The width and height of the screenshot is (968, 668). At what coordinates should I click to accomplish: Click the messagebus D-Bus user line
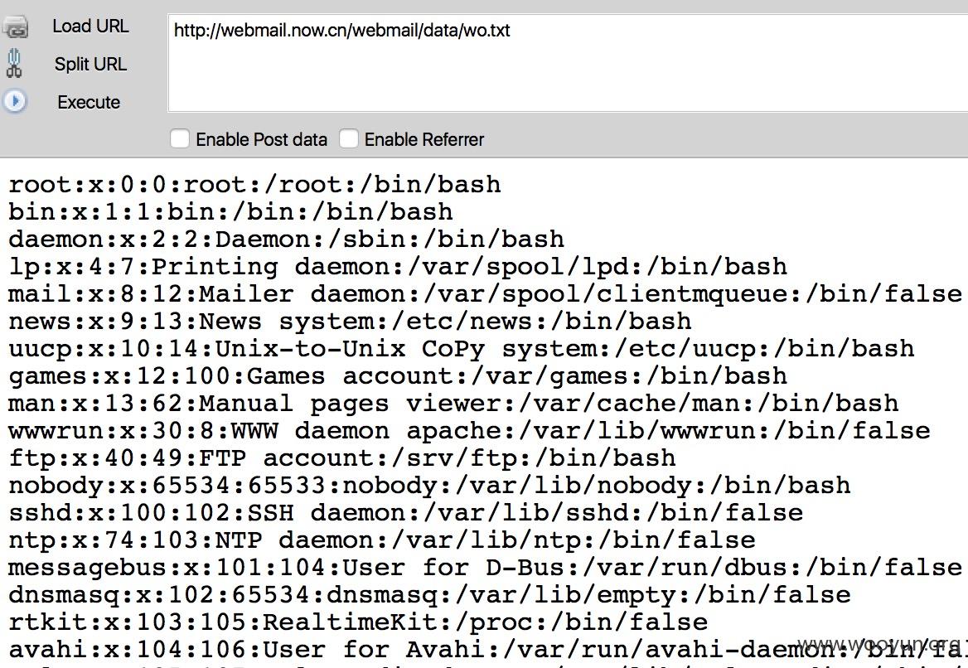pos(485,568)
